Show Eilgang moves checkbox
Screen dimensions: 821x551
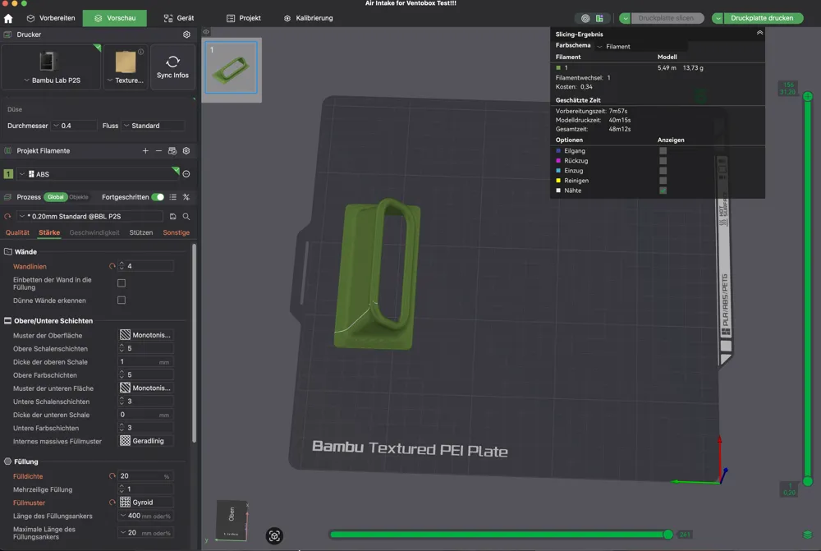tap(663, 151)
